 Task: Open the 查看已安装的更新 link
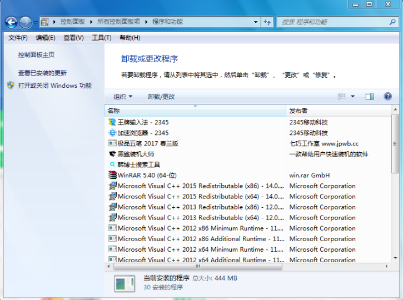[x=42, y=73]
